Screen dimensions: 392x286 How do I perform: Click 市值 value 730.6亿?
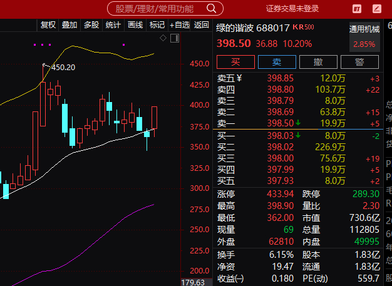coord(364,218)
